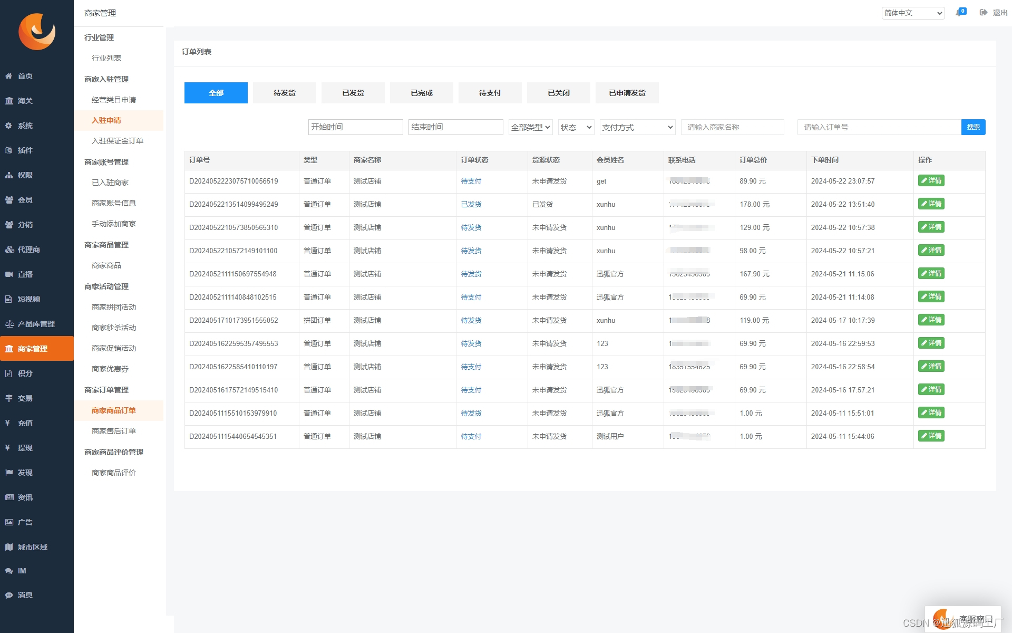Open the IM chat bubbles icon
Screen dimensions: 1012x633
[x=9, y=571]
